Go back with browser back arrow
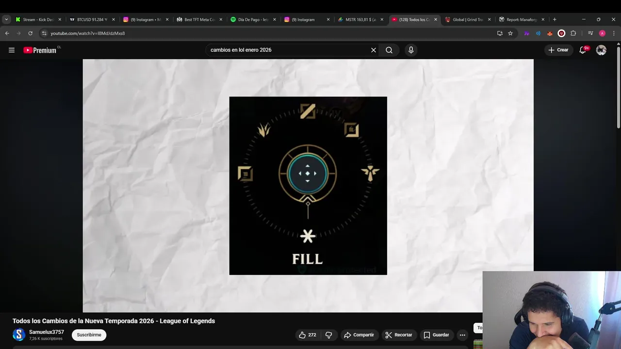Image resolution: width=621 pixels, height=349 pixels. (7, 33)
